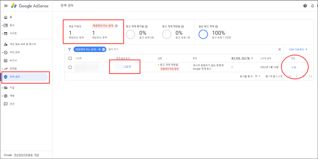
Task: Go to 홈 via the house icon
Action: [x=6, y=17]
